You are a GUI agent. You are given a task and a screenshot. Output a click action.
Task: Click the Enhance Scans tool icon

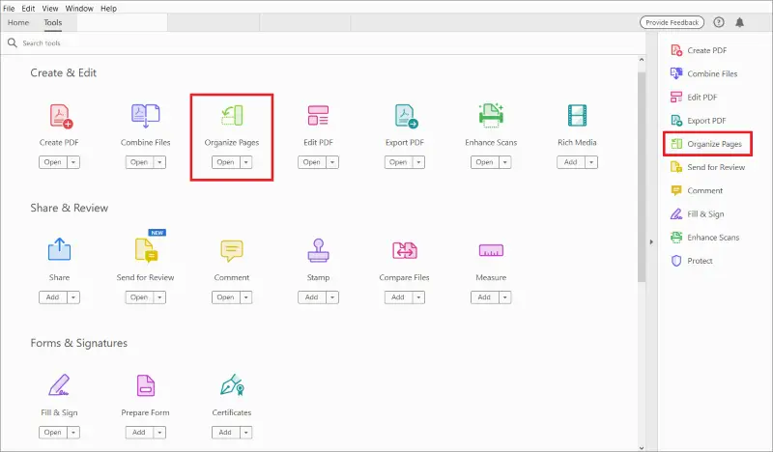point(491,115)
